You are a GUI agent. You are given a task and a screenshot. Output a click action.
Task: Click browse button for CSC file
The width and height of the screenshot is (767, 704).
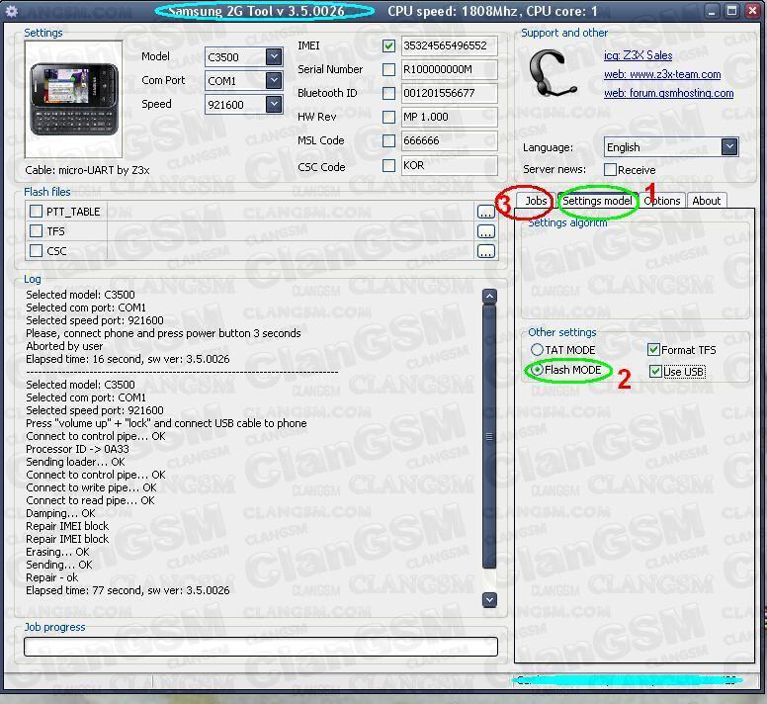(x=485, y=251)
